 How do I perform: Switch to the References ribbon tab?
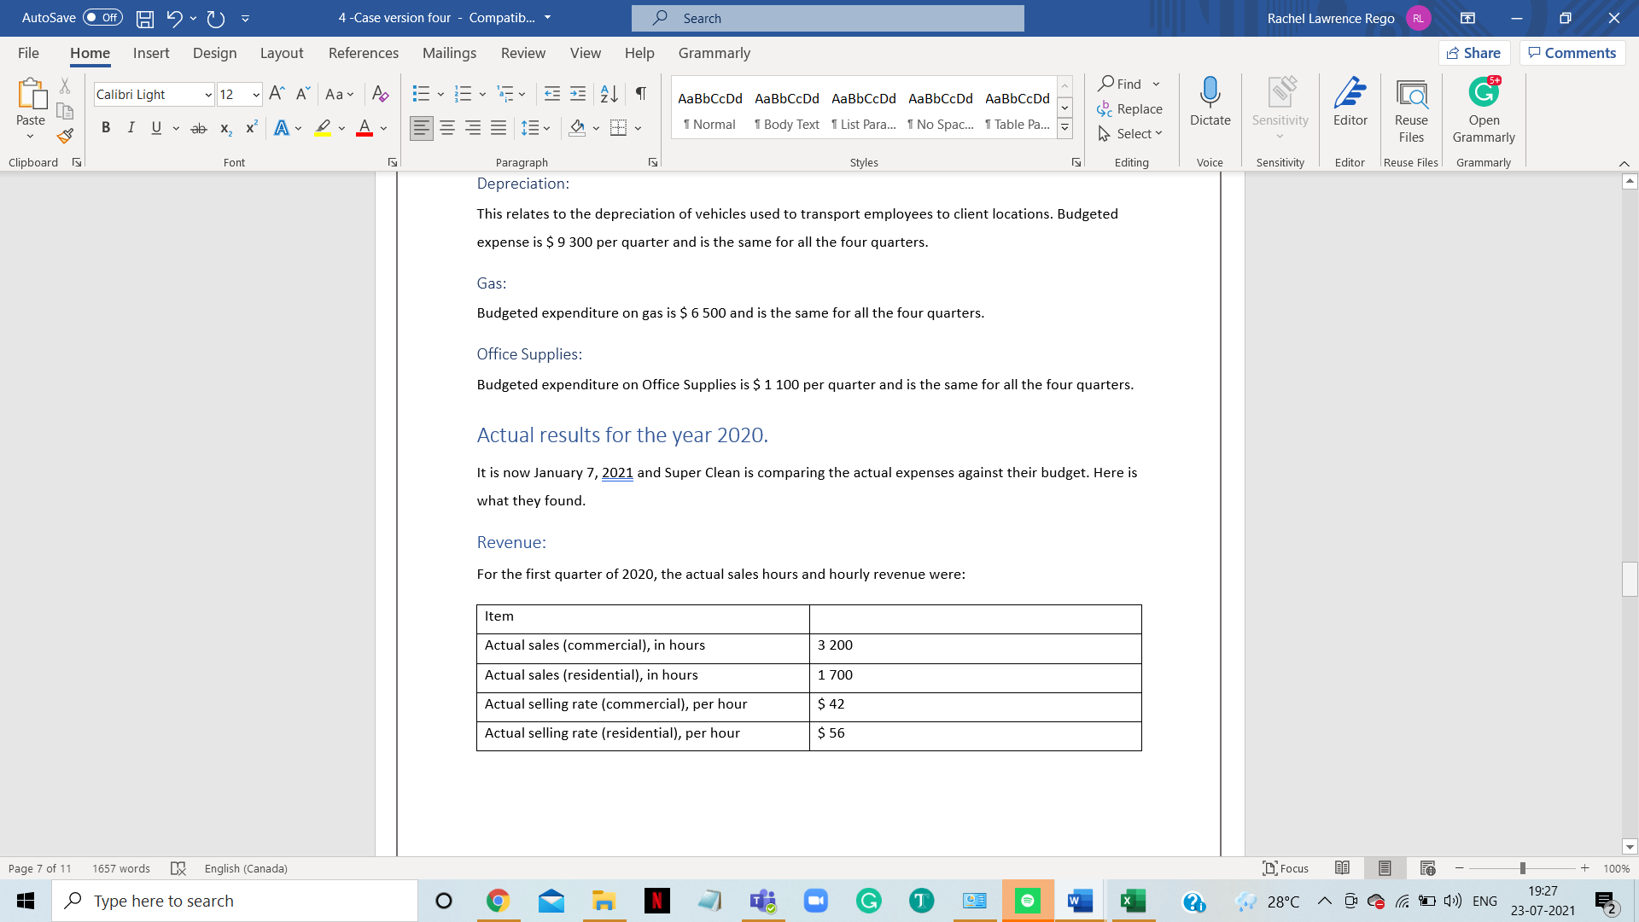click(x=364, y=53)
